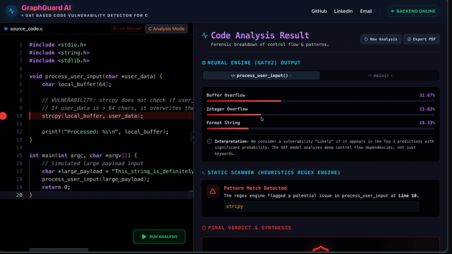Click the warning triangle icon in Pattern Match
The height and width of the screenshot is (254, 452).
pos(213,191)
